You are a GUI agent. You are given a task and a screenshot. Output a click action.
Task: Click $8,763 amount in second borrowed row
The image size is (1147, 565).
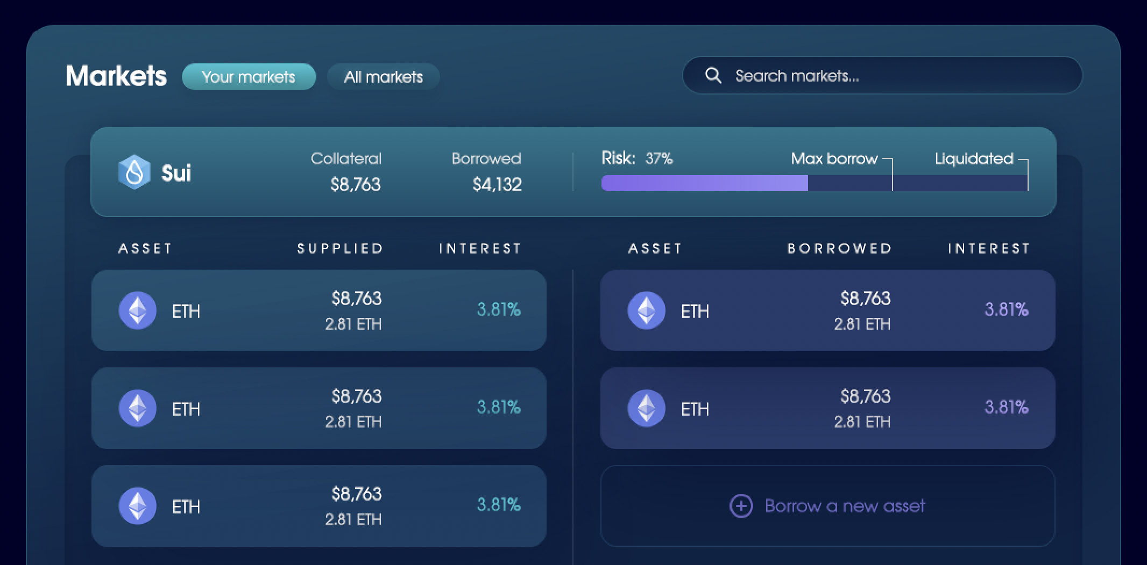click(x=865, y=396)
